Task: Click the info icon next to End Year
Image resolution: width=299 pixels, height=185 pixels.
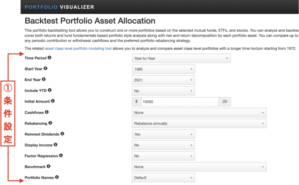Action: coord(44,79)
